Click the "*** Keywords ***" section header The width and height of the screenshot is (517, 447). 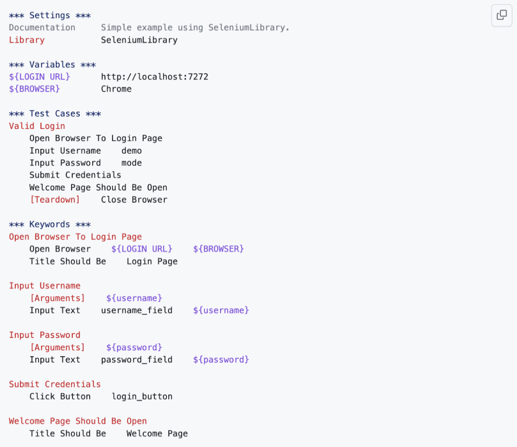(x=50, y=224)
